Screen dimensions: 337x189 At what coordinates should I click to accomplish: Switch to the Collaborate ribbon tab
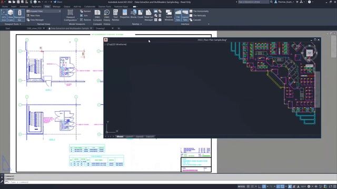(x=90, y=7)
